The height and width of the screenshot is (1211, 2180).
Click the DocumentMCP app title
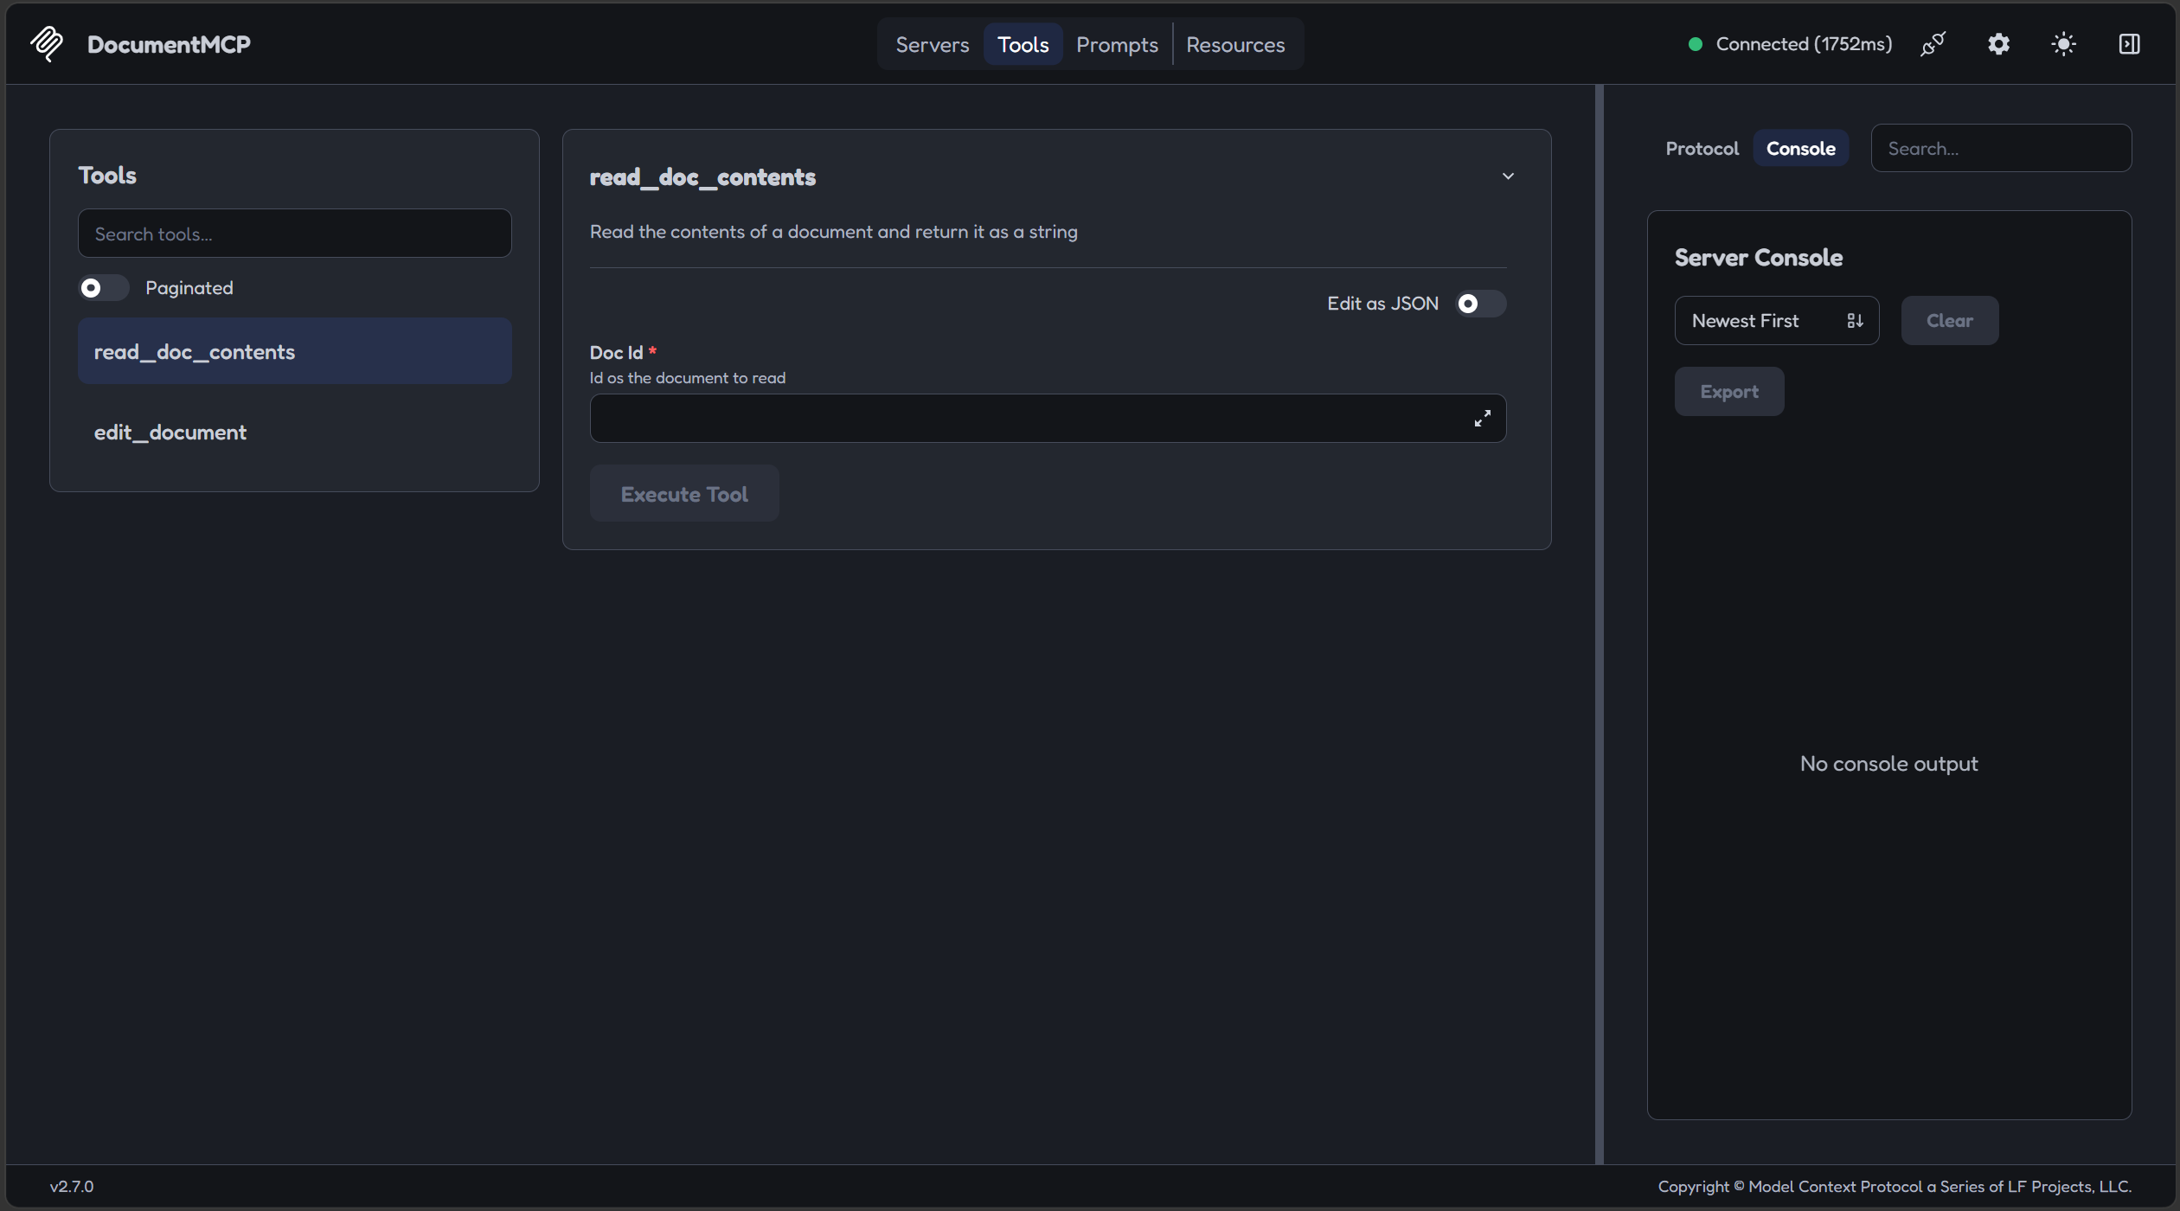169,44
